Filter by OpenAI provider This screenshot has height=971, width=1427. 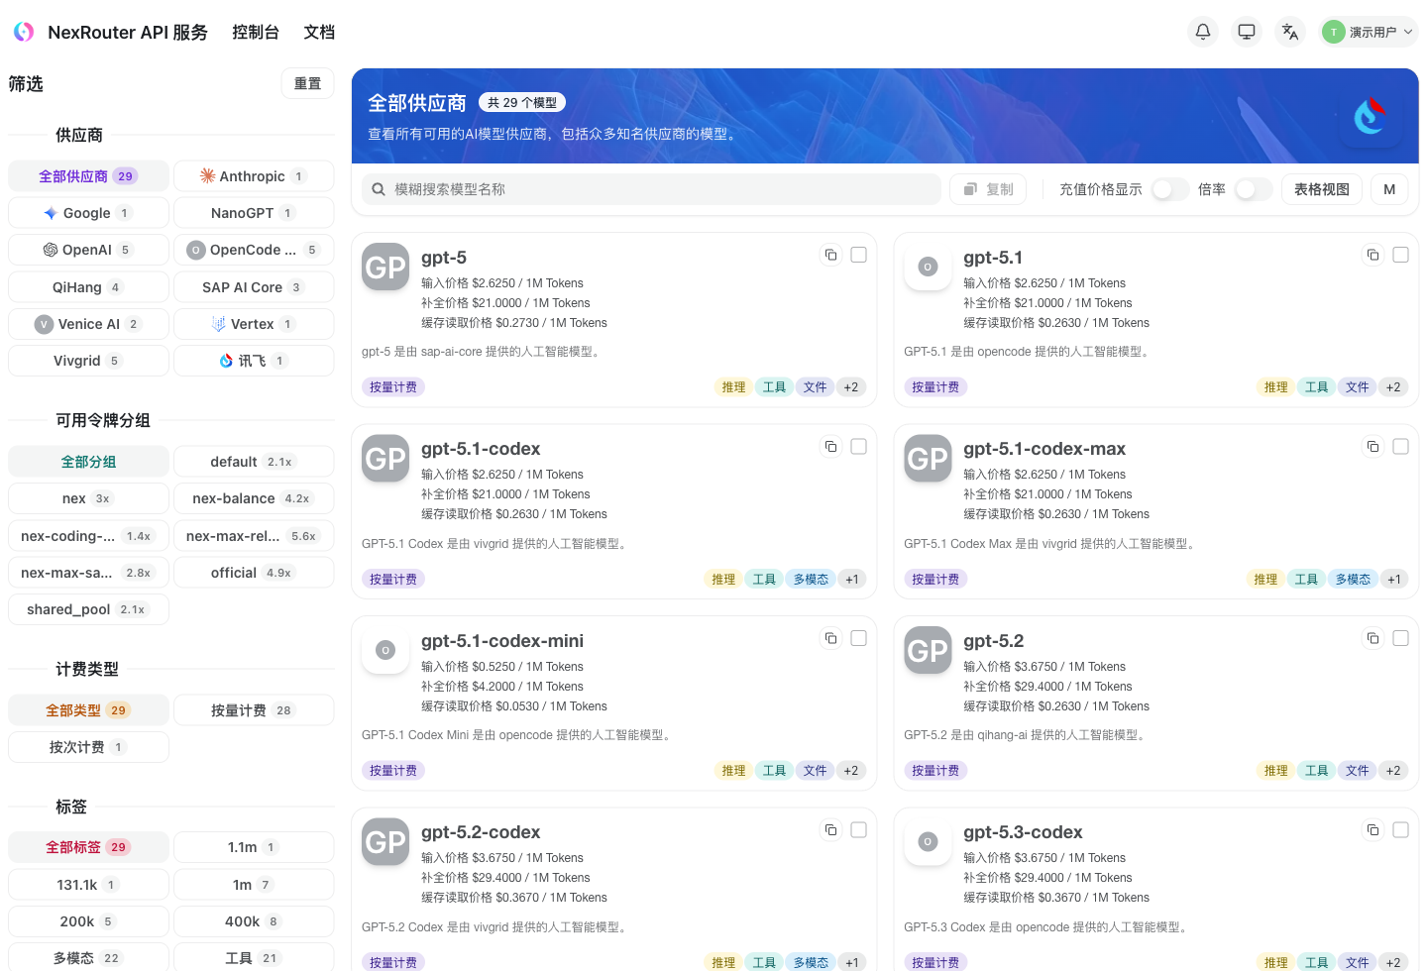pyautogui.click(x=88, y=250)
